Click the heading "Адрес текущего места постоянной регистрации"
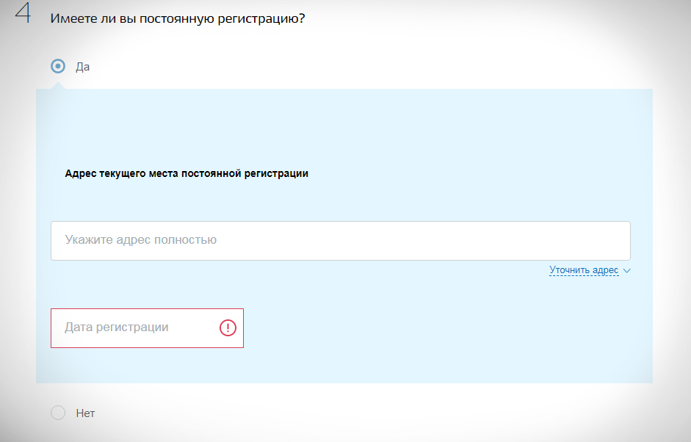This screenshot has height=442, width=691. 187,174
